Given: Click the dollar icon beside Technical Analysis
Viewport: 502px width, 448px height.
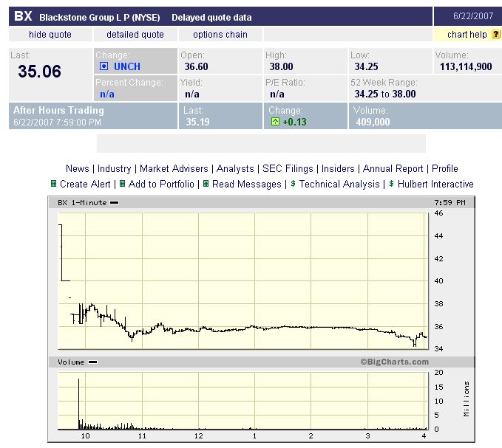Looking at the screenshot, I should pos(293,184).
